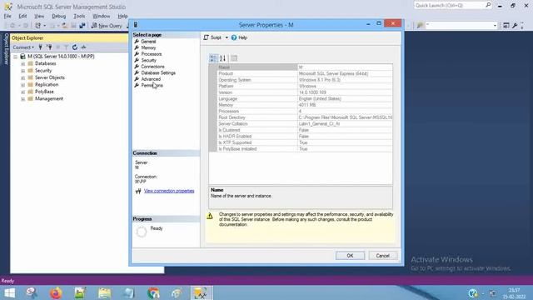Expand the Management node

22,99
